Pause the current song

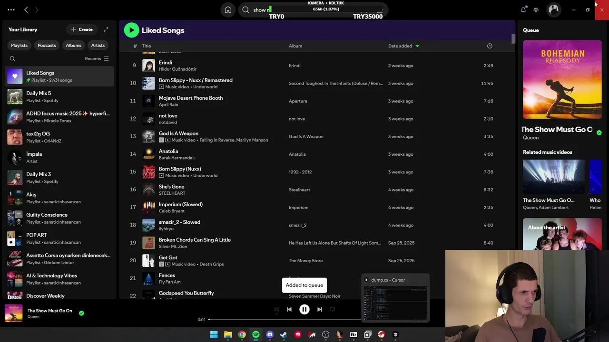tap(304, 309)
